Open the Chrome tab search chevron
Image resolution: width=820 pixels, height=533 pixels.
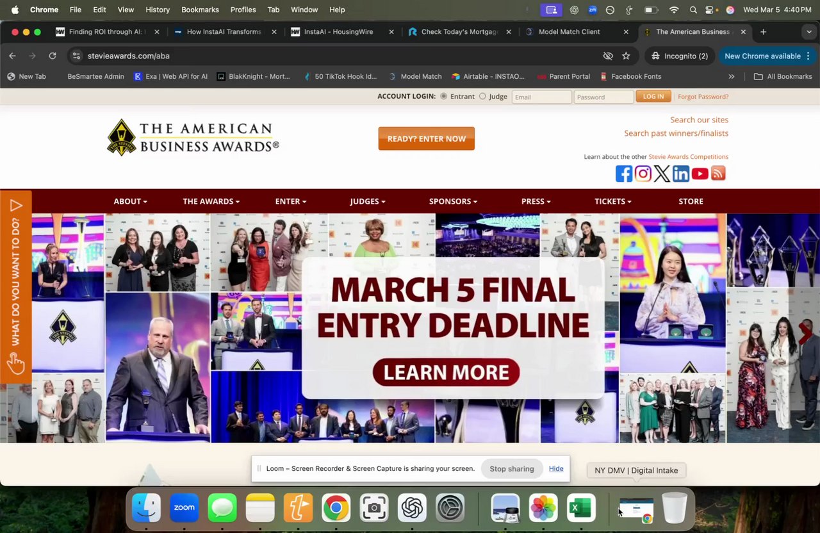pyautogui.click(x=809, y=31)
